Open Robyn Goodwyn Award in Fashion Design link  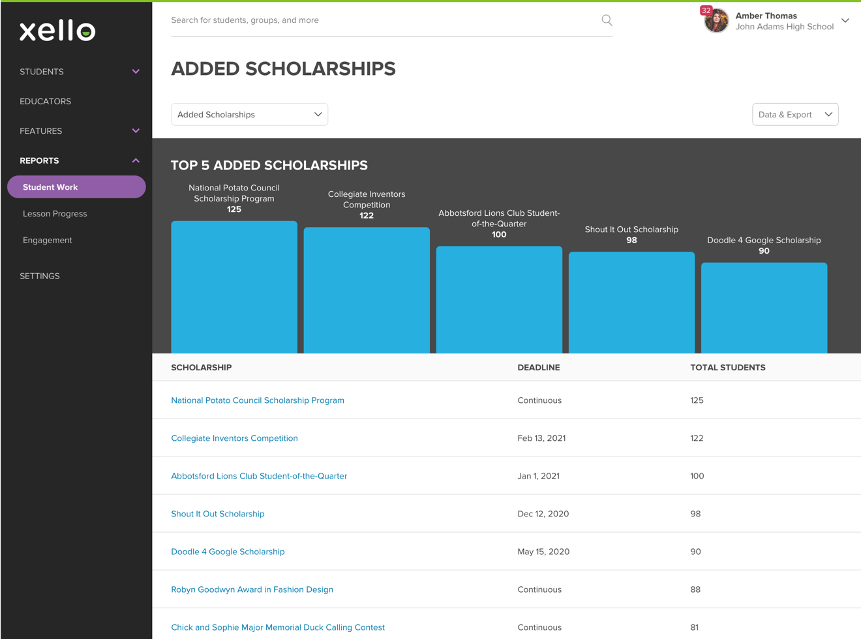252,589
